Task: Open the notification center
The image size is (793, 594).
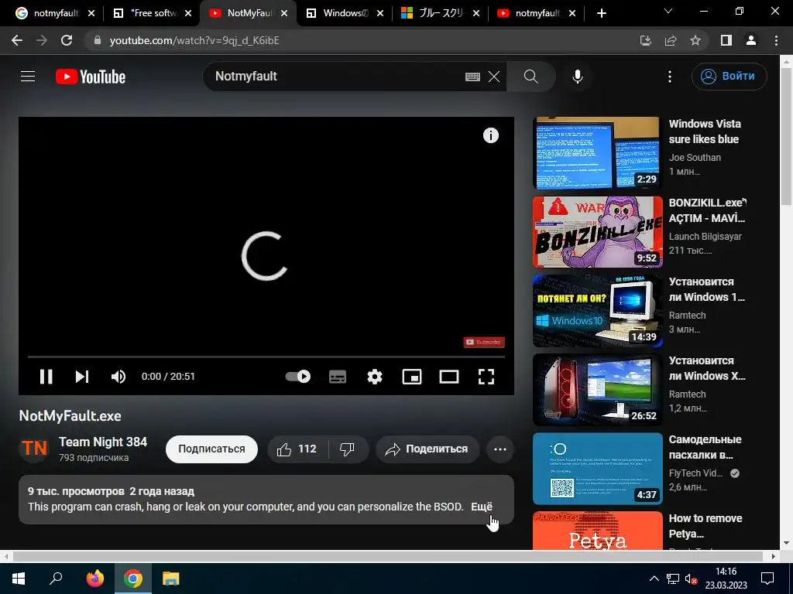Action: [767, 579]
